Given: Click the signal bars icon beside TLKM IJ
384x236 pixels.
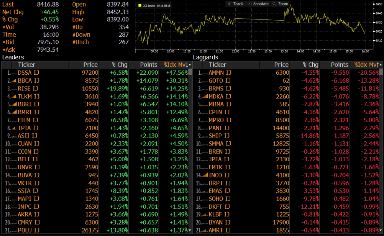Looking at the screenshot, I should [14, 97].
